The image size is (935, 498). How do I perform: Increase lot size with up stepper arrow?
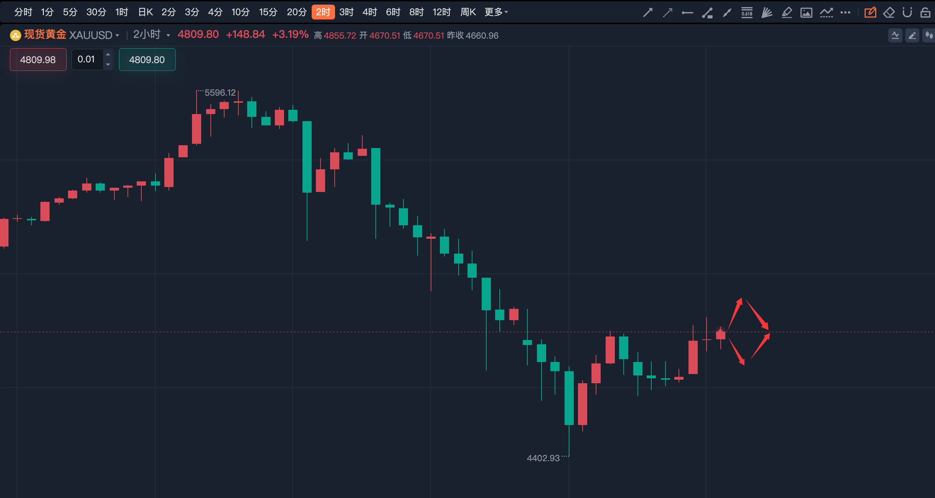point(108,55)
